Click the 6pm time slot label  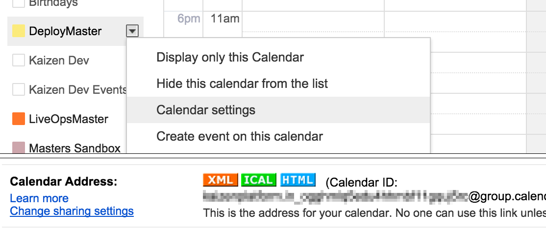pos(189,19)
